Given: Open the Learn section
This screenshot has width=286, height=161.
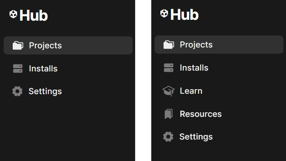Looking at the screenshot, I should (191, 91).
